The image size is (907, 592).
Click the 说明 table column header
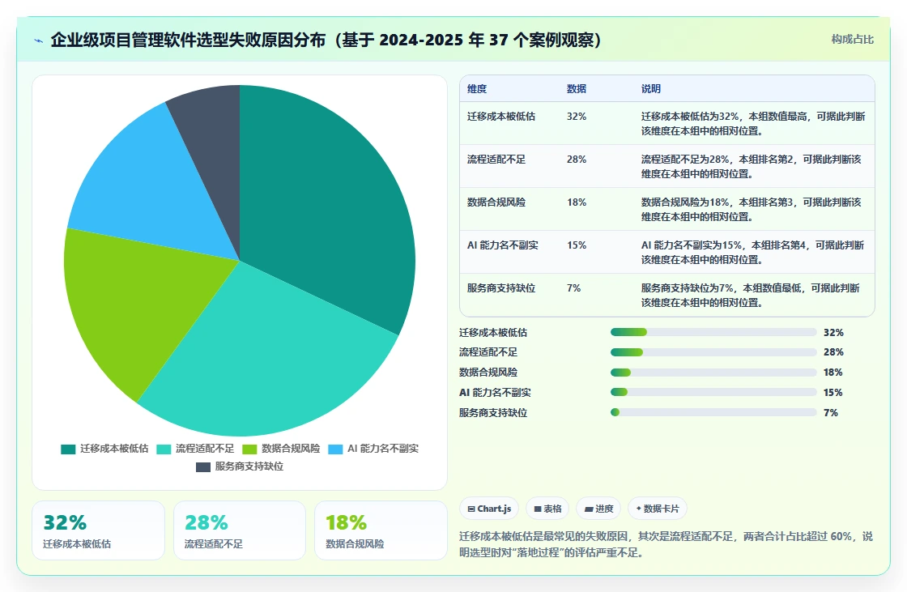[651, 89]
